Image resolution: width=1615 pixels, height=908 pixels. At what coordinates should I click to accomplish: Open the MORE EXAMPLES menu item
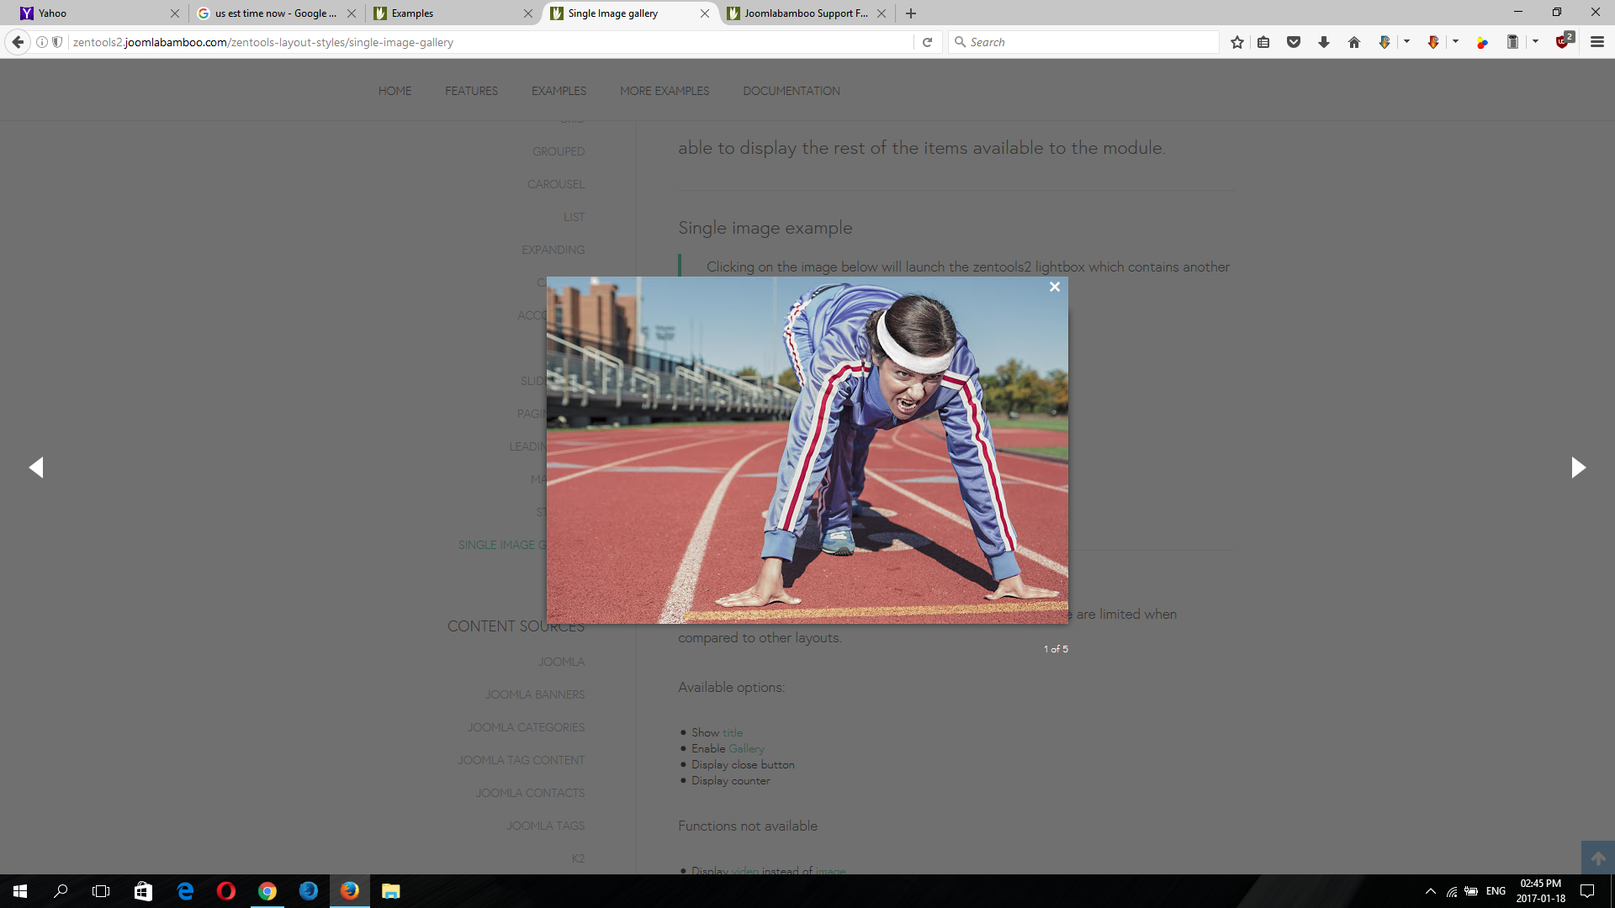(665, 91)
